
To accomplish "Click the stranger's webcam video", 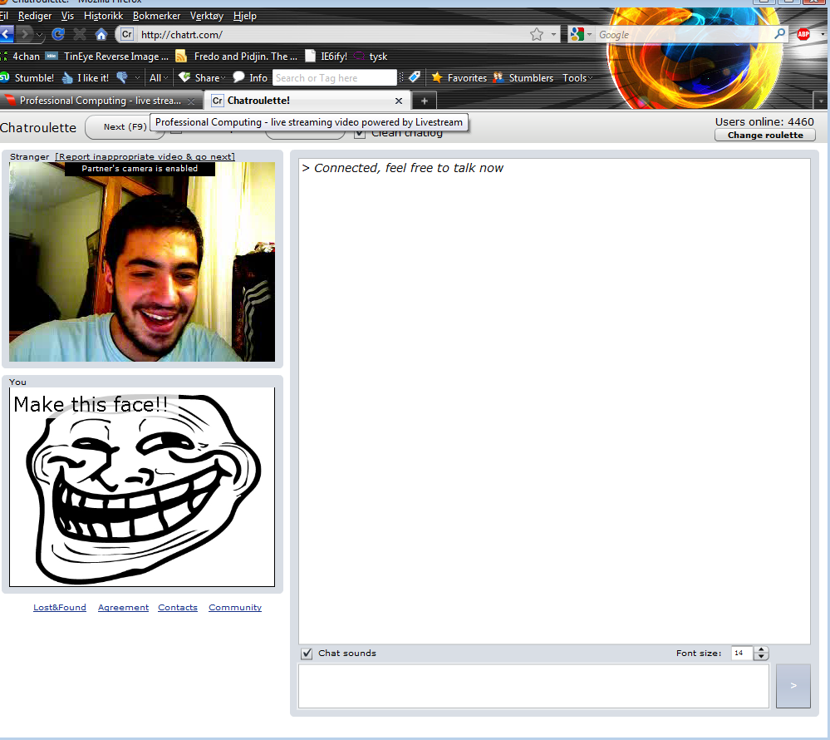I will (142, 262).
